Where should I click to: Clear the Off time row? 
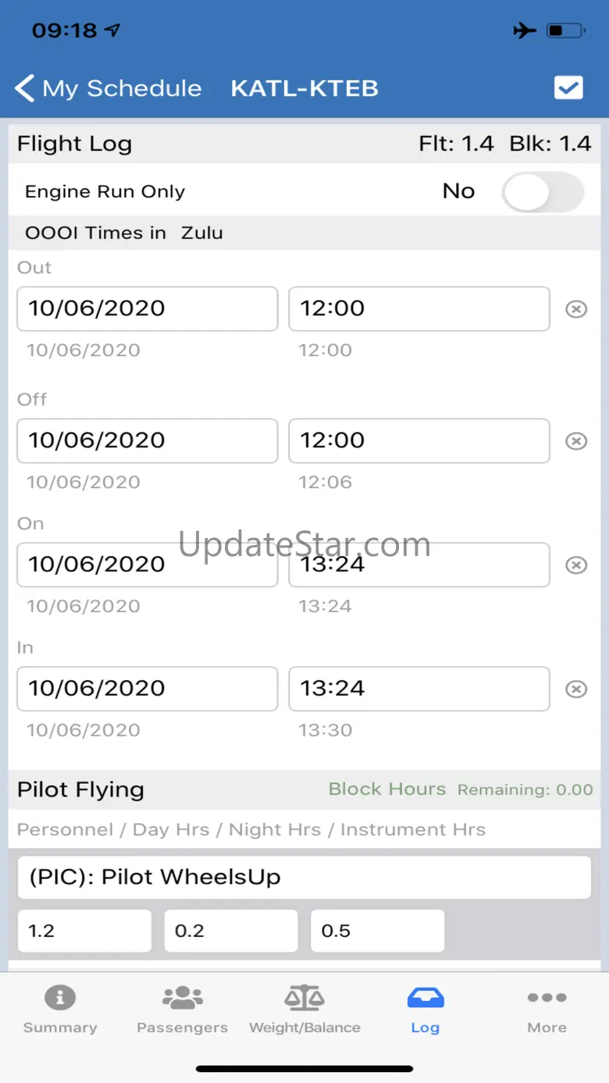pos(576,441)
